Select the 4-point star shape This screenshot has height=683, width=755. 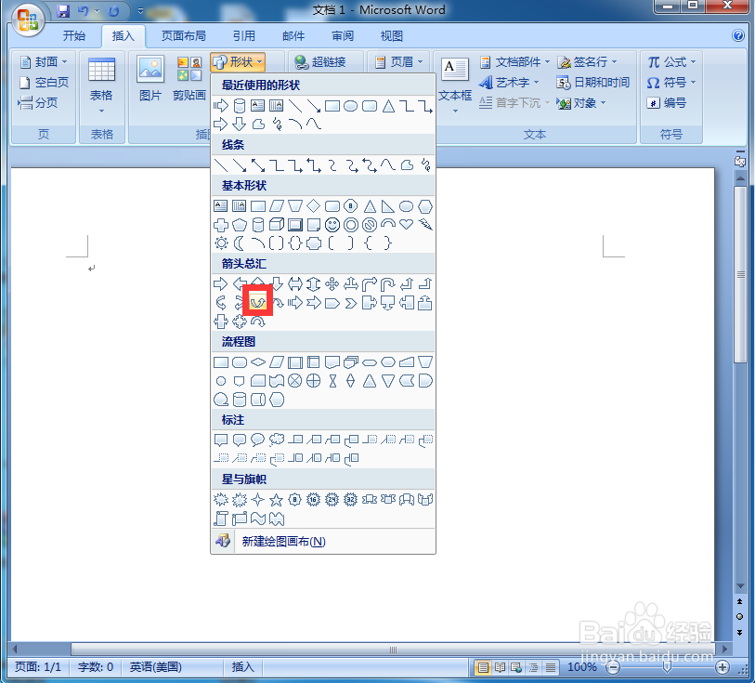coord(257,500)
